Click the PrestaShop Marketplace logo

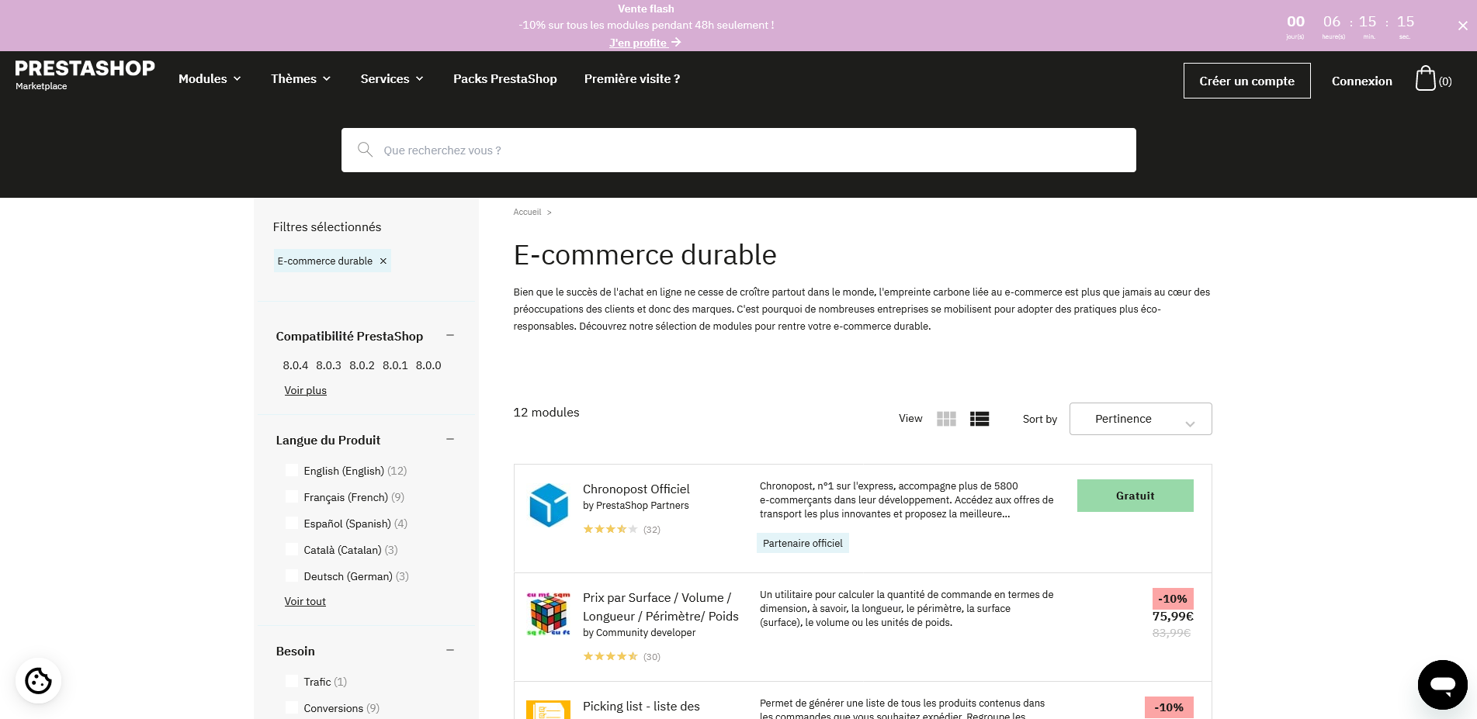coord(85,75)
